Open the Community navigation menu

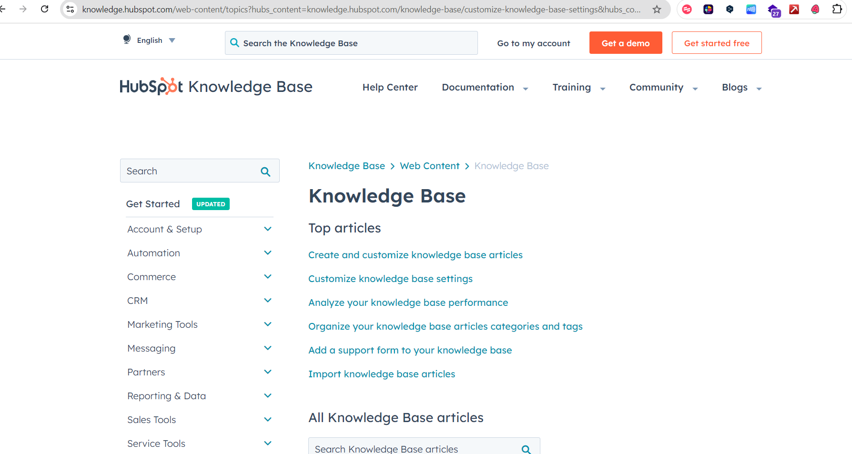[x=663, y=87]
